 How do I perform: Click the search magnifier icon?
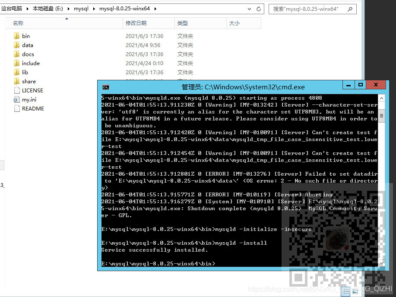(350, 9)
